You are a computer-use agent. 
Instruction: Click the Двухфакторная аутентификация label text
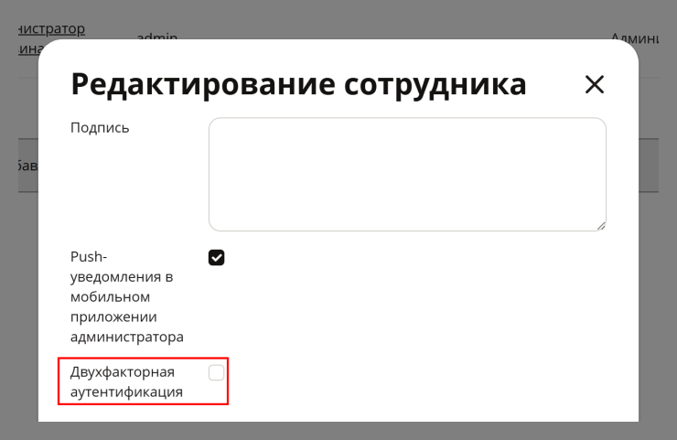tap(126, 381)
